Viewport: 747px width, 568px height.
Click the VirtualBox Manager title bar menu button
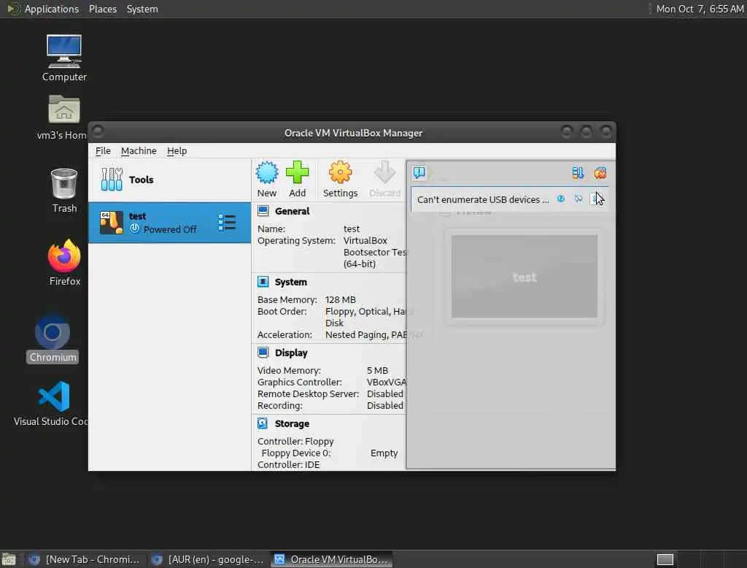pos(98,131)
